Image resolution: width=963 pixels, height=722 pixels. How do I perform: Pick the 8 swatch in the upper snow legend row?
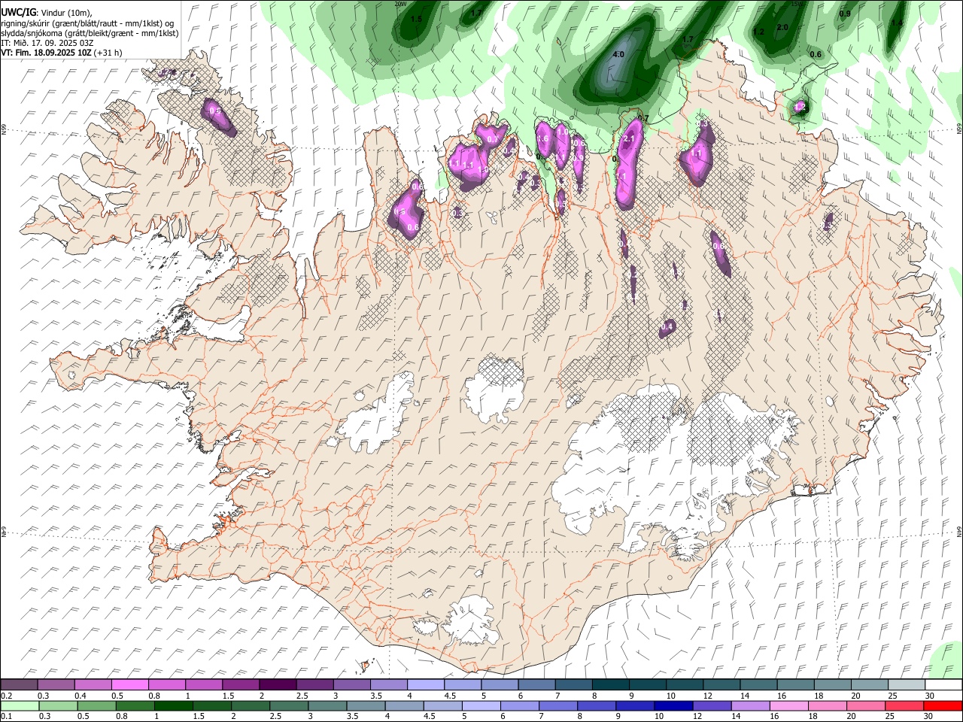[611, 684]
